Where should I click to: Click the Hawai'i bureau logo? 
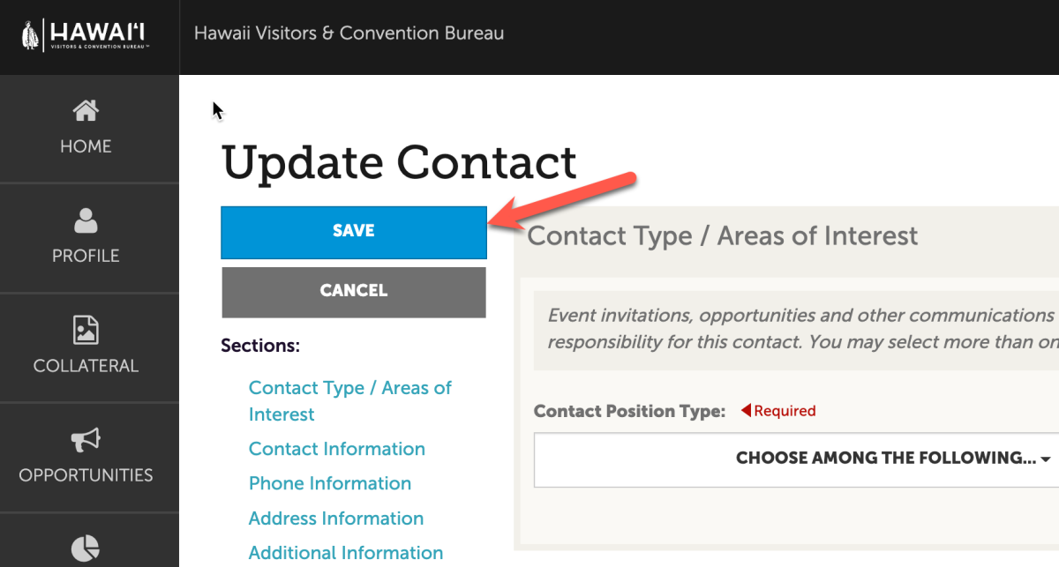click(86, 34)
